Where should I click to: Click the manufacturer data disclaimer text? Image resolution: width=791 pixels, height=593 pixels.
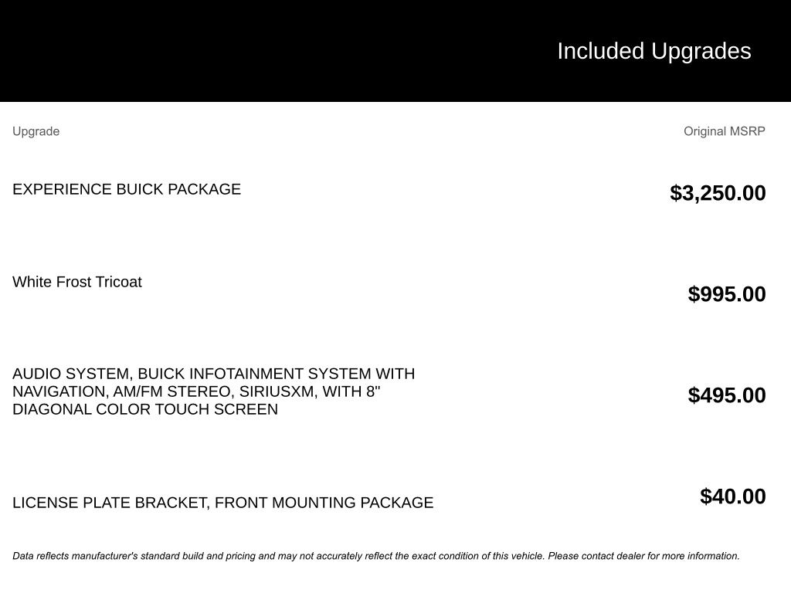376,556
